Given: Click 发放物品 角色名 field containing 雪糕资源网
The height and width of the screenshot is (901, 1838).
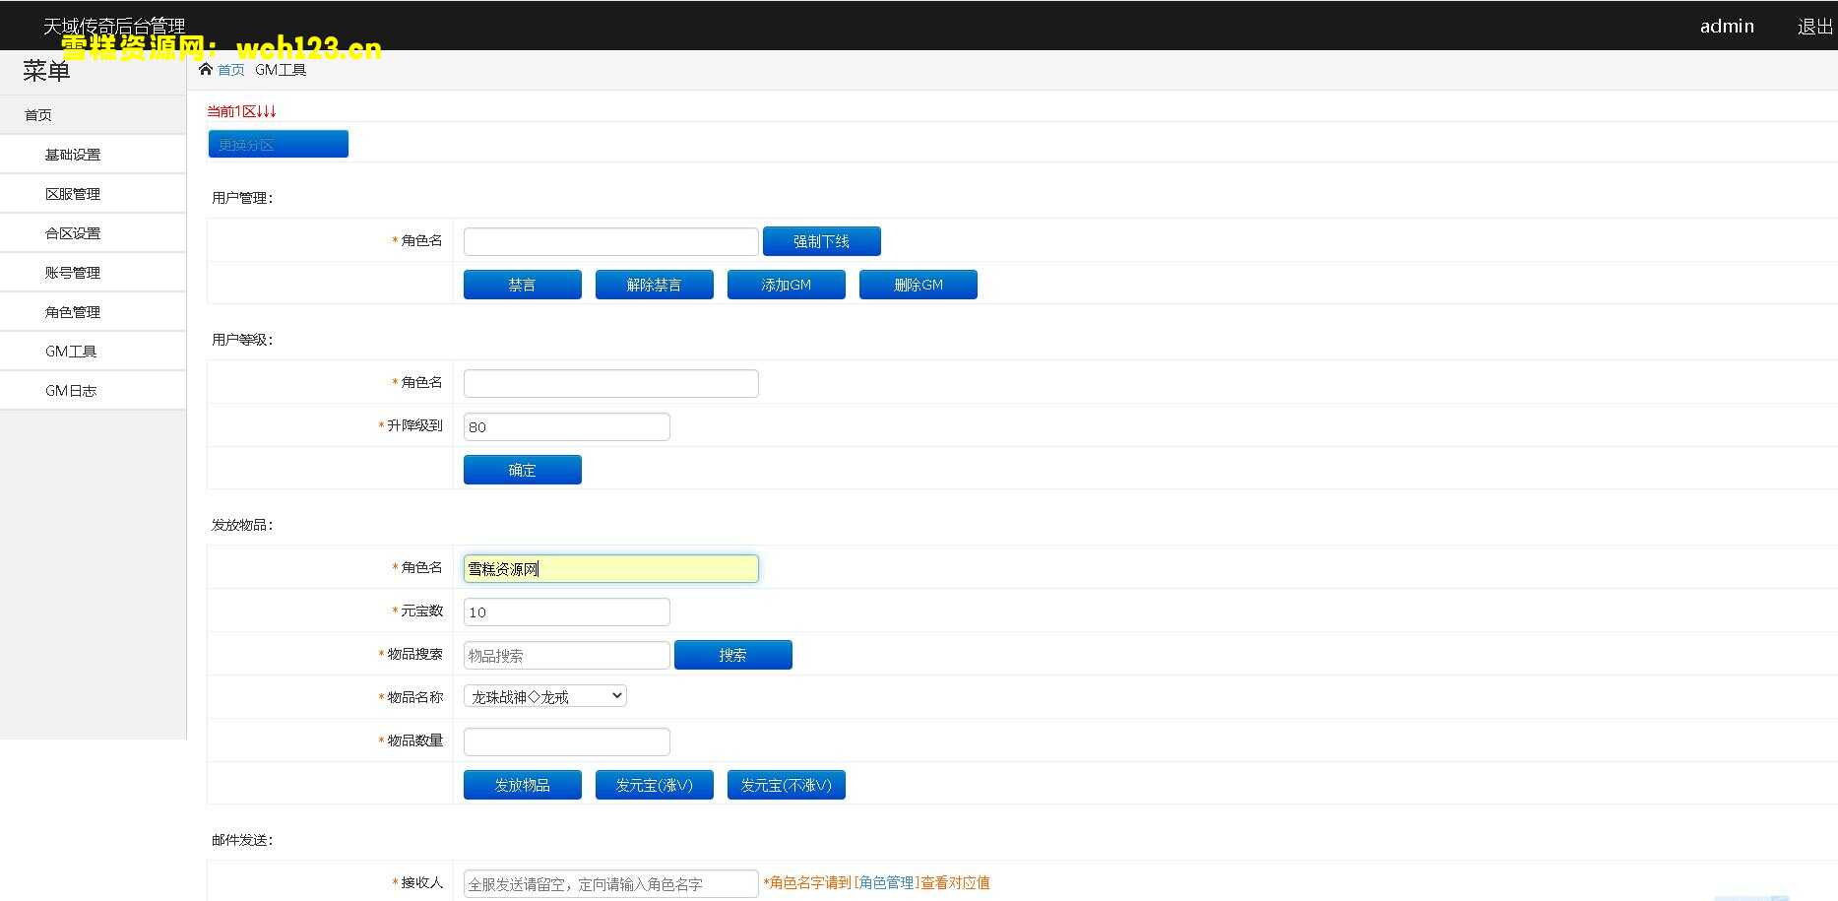Looking at the screenshot, I should 610,568.
